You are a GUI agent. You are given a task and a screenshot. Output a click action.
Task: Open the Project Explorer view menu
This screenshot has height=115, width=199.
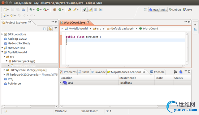pyautogui.click(x=56, y=28)
